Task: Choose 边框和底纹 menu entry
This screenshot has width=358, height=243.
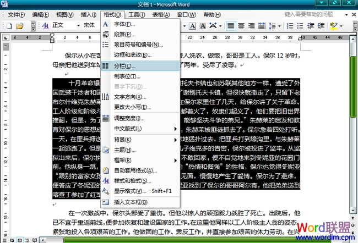Action: 133,55
